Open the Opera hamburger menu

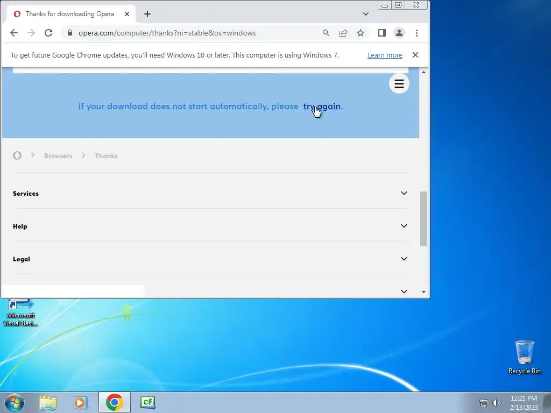coord(399,84)
